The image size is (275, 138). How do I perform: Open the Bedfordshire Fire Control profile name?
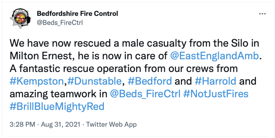tap(77, 13)
